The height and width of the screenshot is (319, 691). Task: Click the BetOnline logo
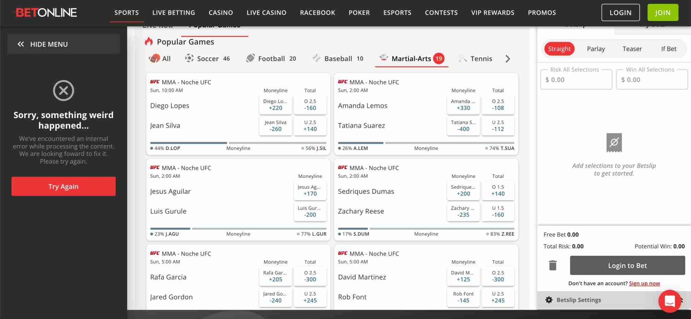[x=46, y=13]
